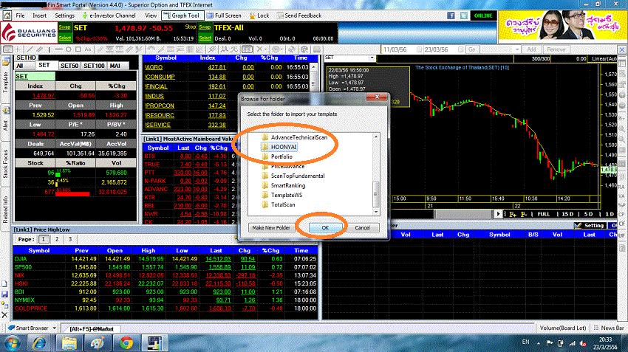Image resolution: width=628 pixels, height=352 pixels.
Task: Select the rectangle drawing tool
Action: click(78, 49)
